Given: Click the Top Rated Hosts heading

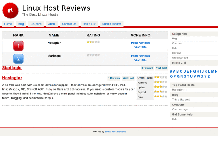Looking at the screenshot, I should 183,85.
